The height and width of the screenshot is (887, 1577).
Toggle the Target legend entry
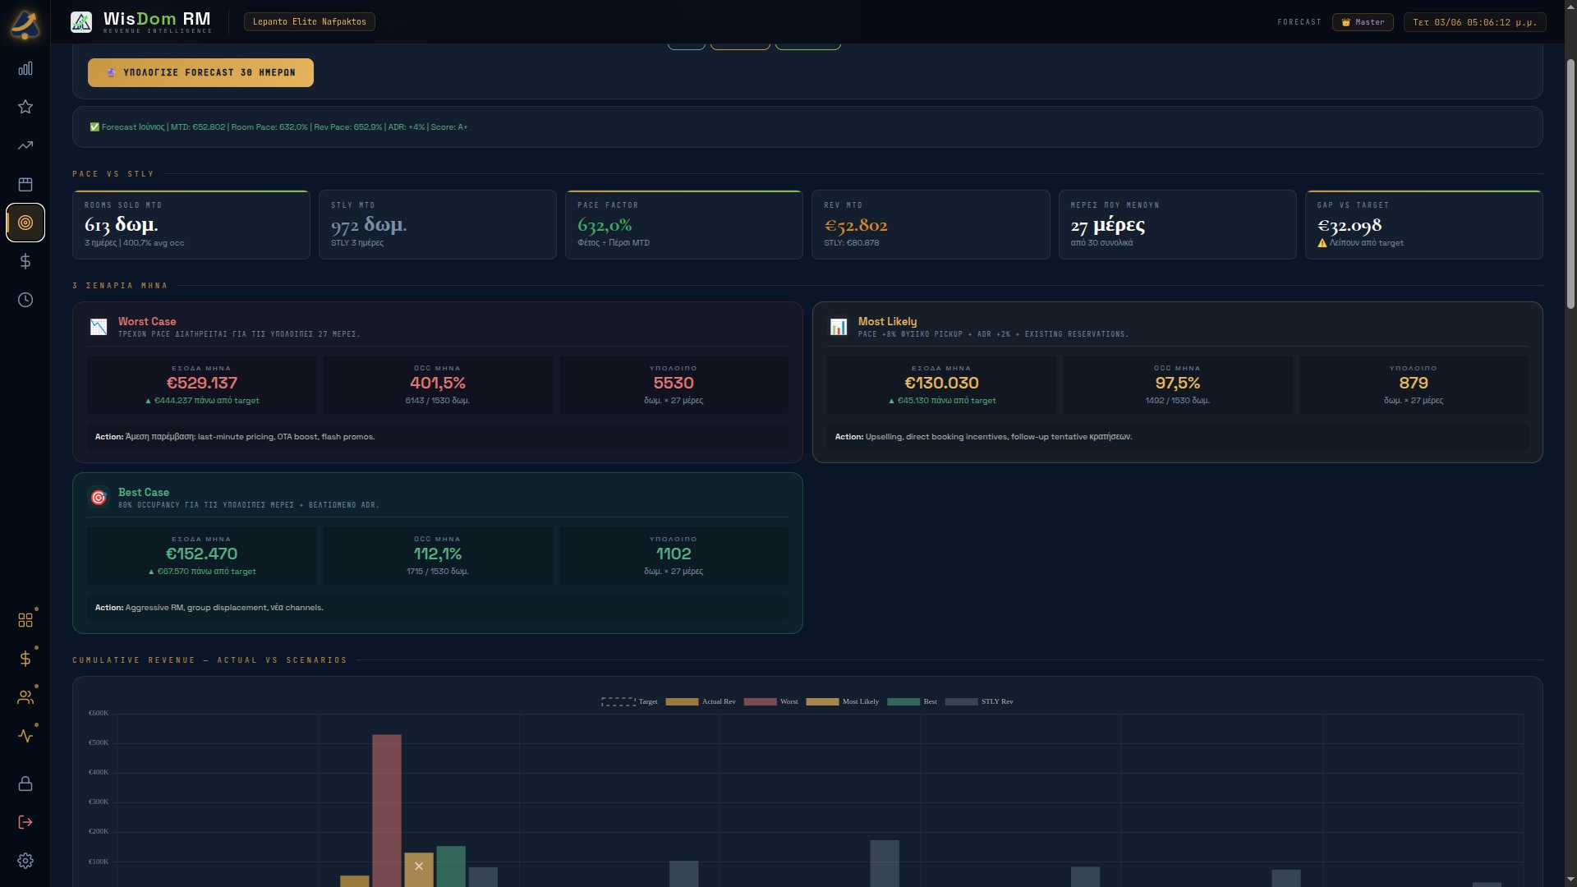[629, 701]
